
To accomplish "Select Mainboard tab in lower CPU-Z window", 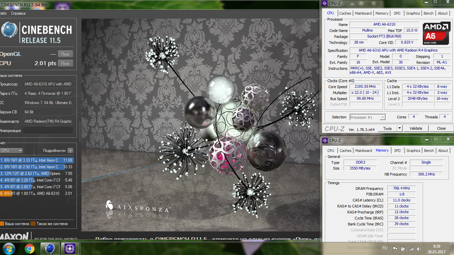I will click(x=364, y=151).
